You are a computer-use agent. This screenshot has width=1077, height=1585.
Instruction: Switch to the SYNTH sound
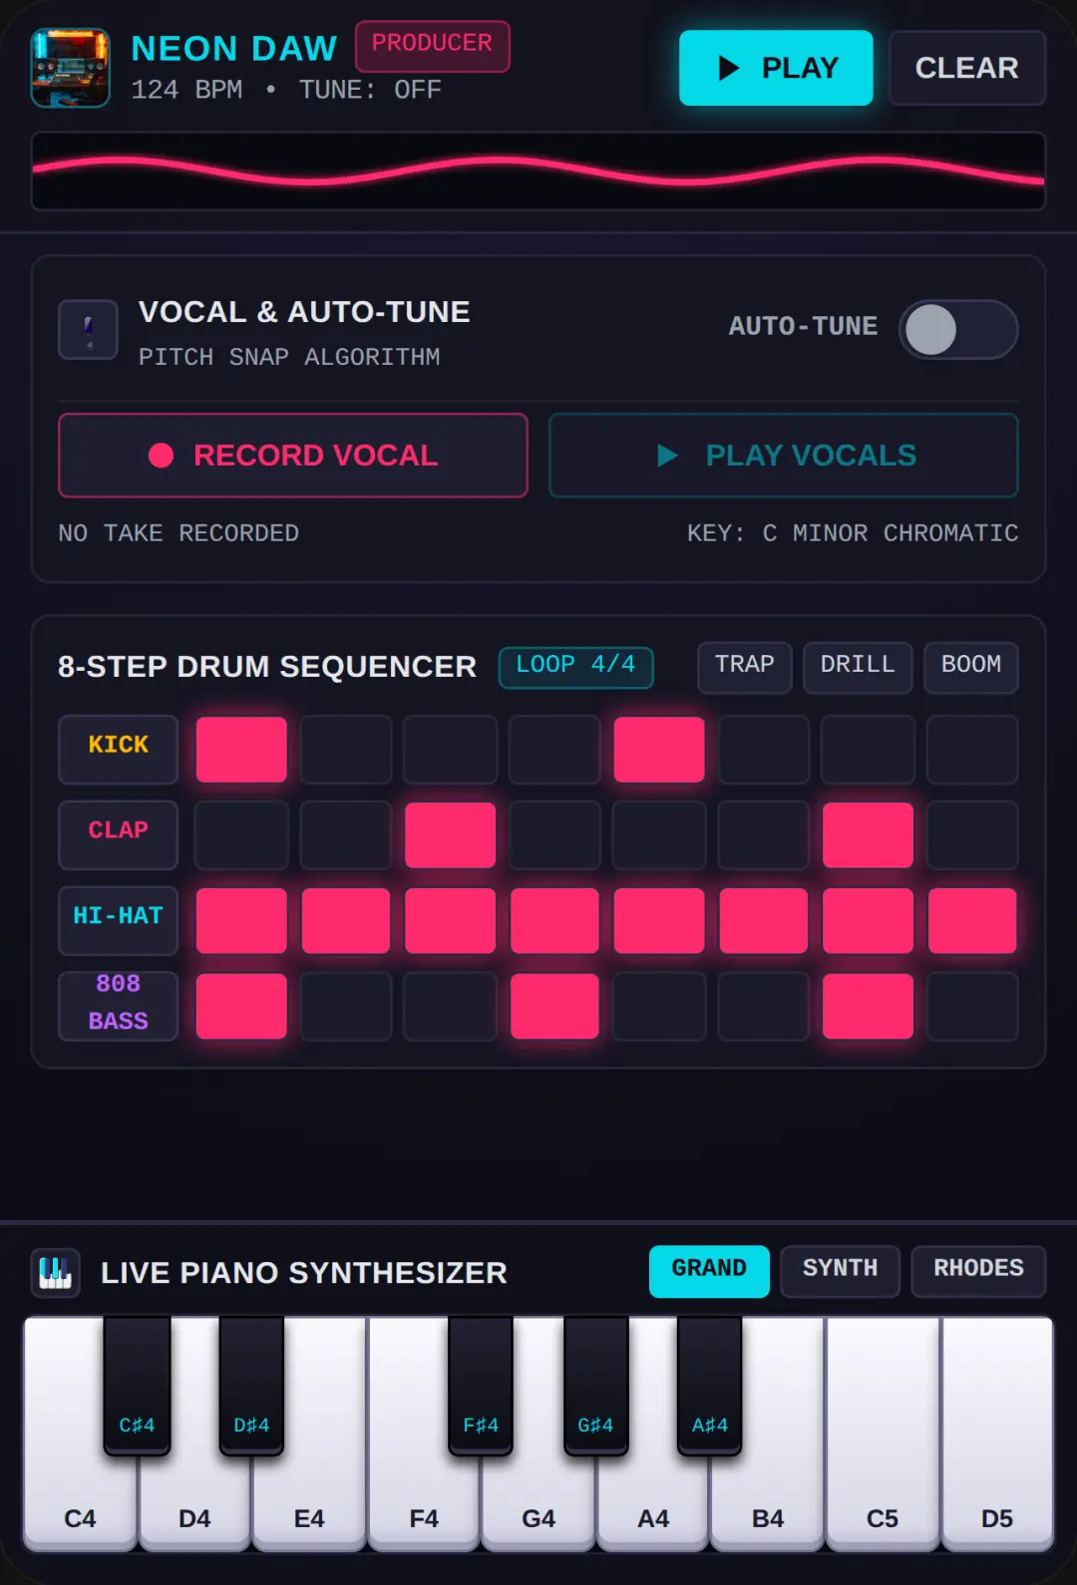tap(840, 1271)
